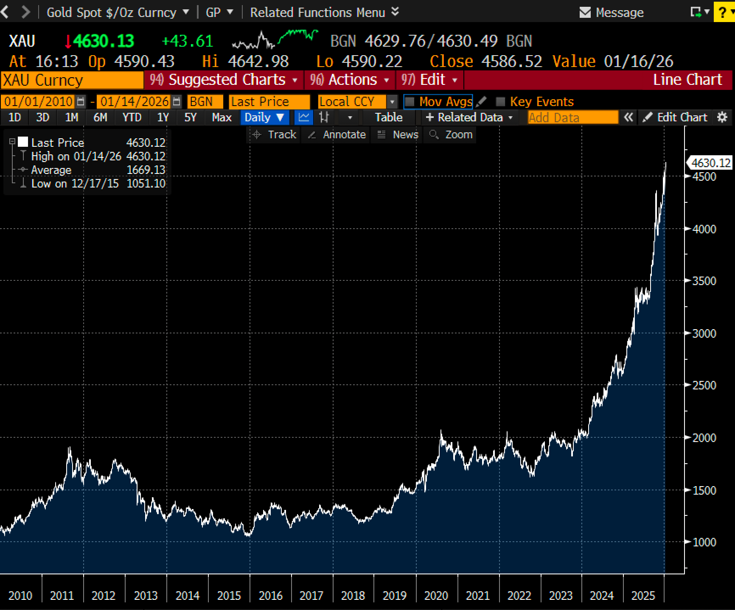Click the Last Price legend color swatch
Image resolution: width=735 pixels, height=610 pixels.
click(x=23, y=142)
